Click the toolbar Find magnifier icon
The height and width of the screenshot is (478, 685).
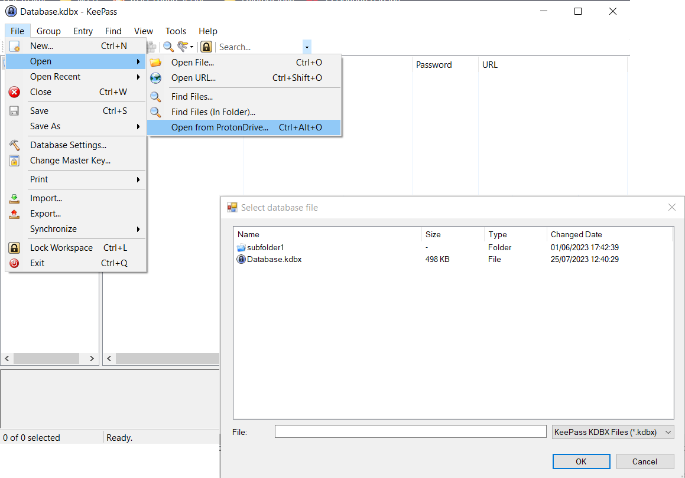pos(168,47)
